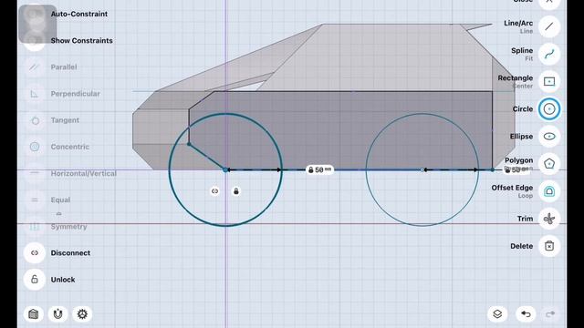
Task: Click the Disconnect label
Action: point(70,253)
